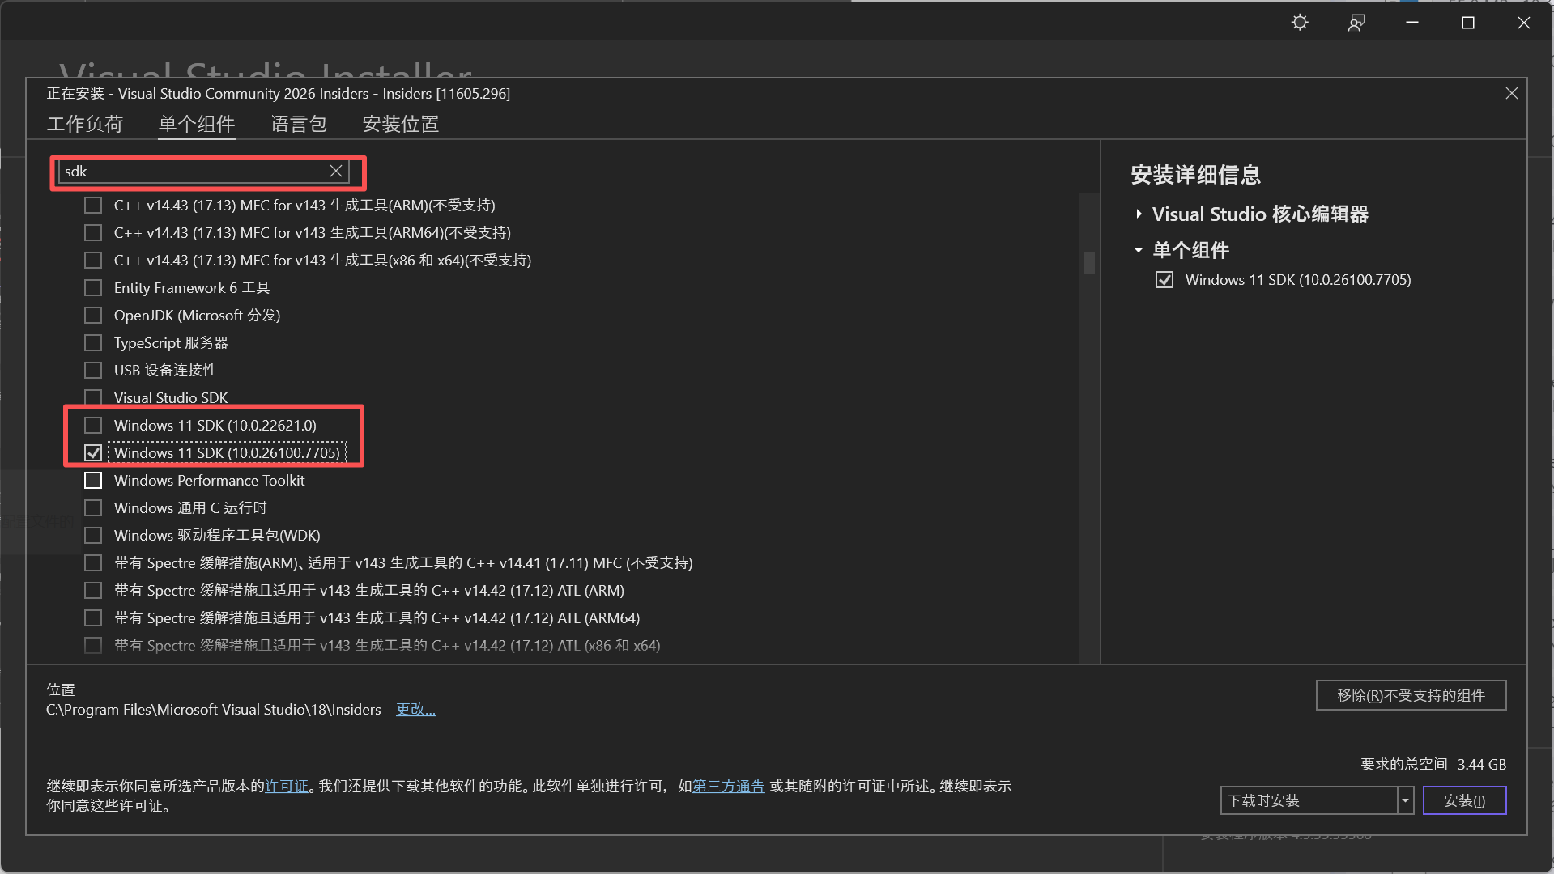Open the 语言包 tab

pyautogui.click(x=299, y=124)
